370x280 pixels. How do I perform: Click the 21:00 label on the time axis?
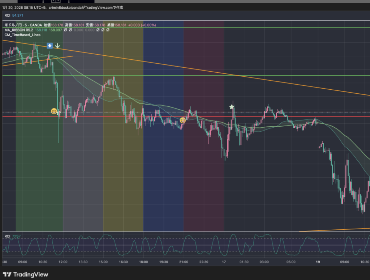pos(184,262)
